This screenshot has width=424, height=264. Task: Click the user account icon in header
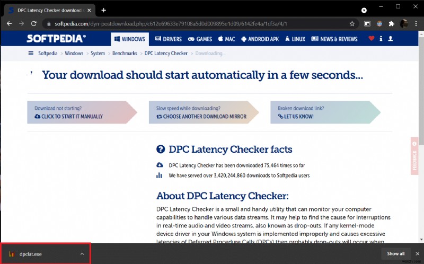[x=391, y=39]
